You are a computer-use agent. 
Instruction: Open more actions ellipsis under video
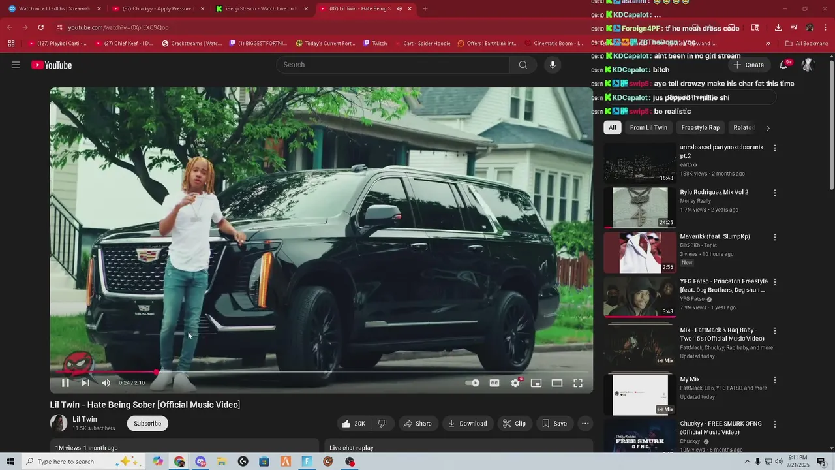[x=585, y=424]
